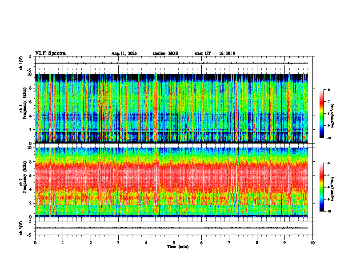The image size is (352, 272).
Task: Click the ch.2 spectrogram color scale bar
Action: (x=321, y=187)
